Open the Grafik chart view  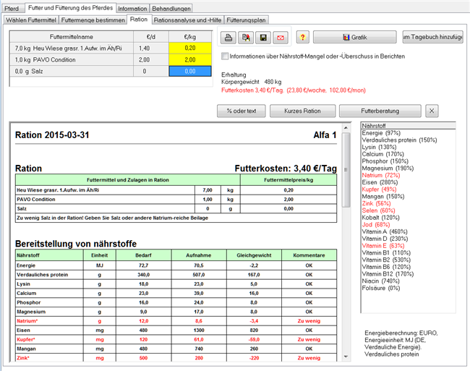355,37
